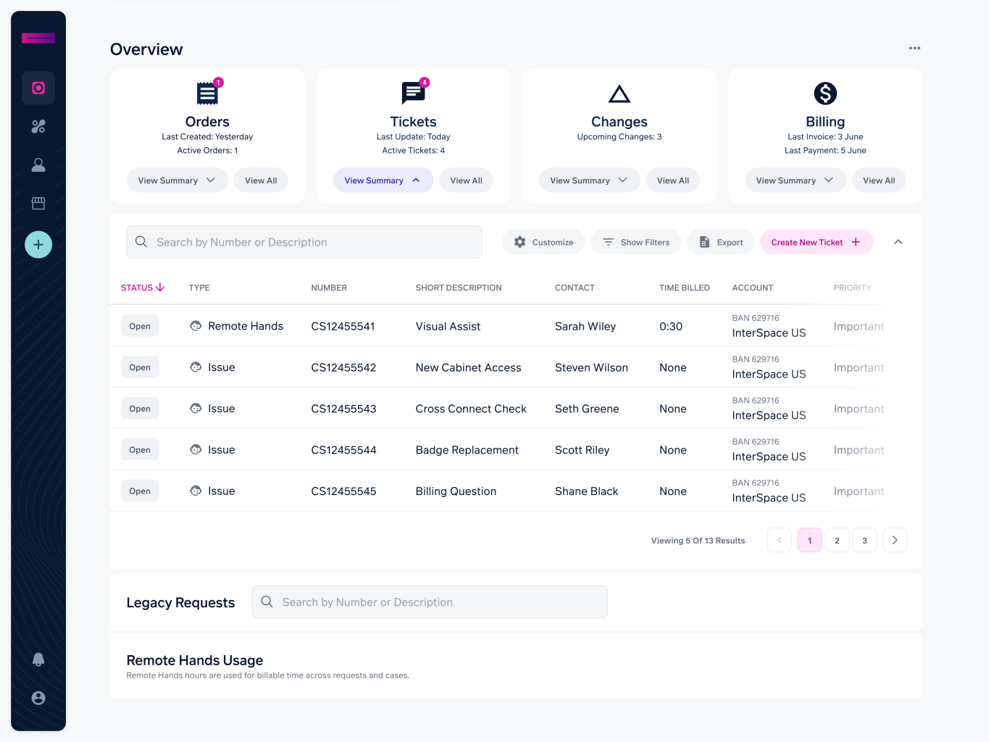The image size is (989, 742).
Task: Select results page 1
Action: 810,541
